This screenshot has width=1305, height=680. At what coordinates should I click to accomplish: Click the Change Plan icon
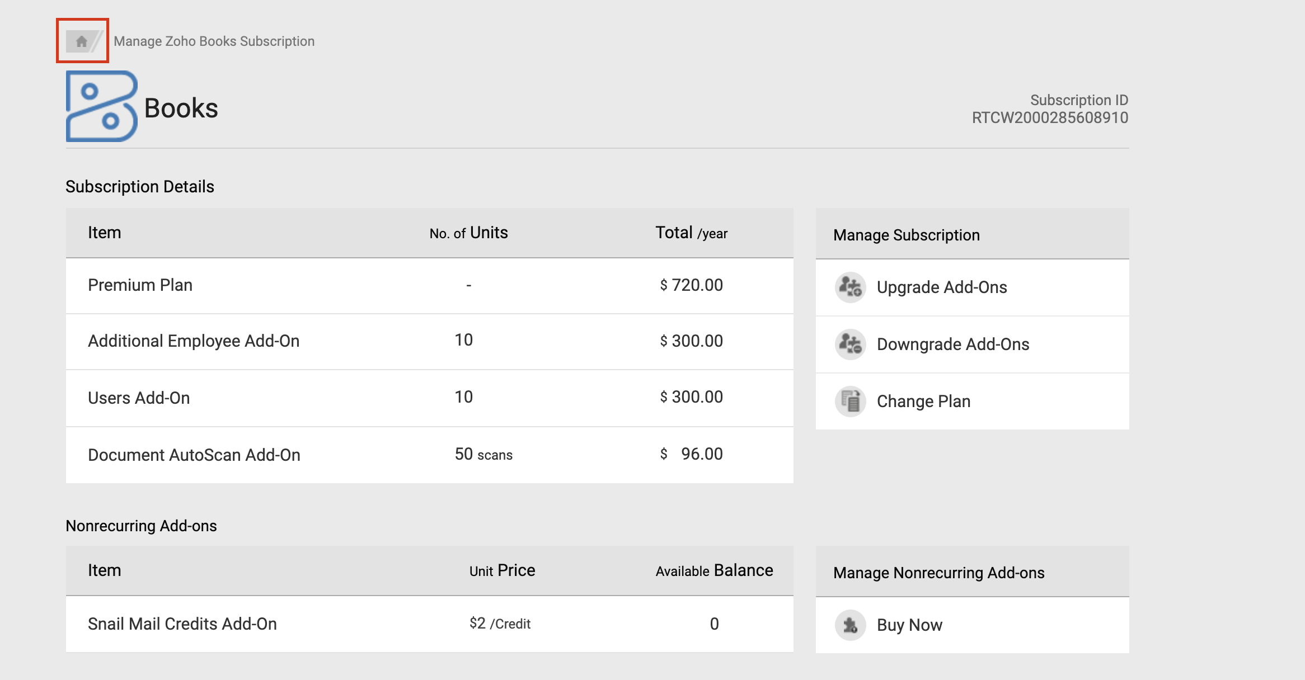[x=850, y=402]
